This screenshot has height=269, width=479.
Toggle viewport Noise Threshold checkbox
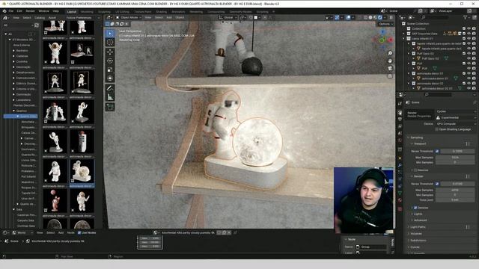click(x=437, y=151)
